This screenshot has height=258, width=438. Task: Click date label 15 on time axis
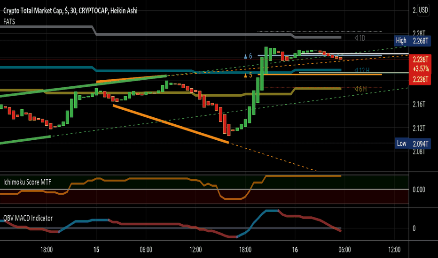pyautogui.click(x=96, y=250)
